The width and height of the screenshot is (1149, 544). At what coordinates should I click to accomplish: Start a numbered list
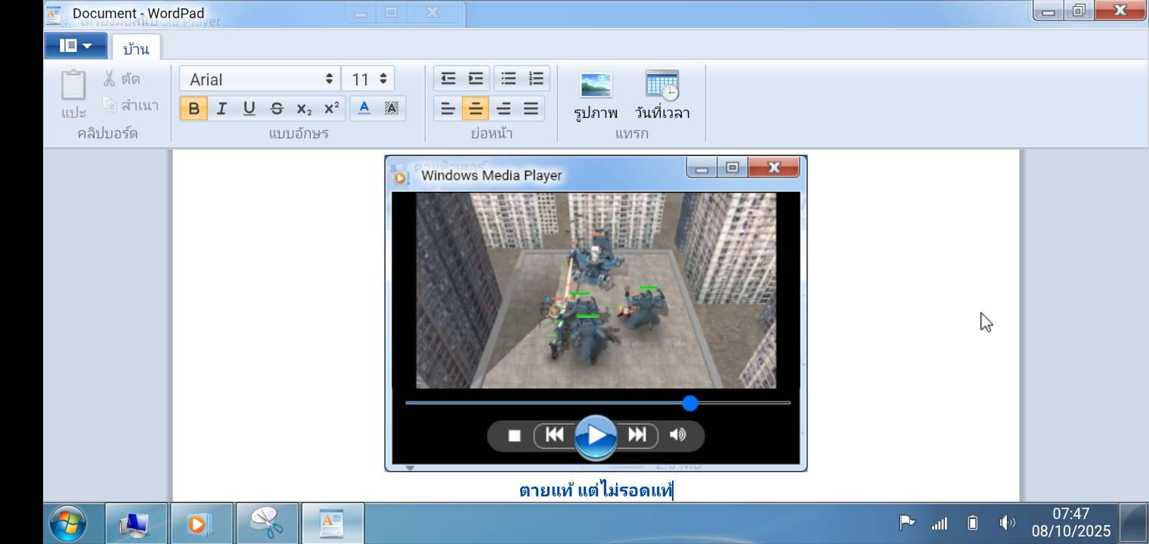(x=536, y=79)
